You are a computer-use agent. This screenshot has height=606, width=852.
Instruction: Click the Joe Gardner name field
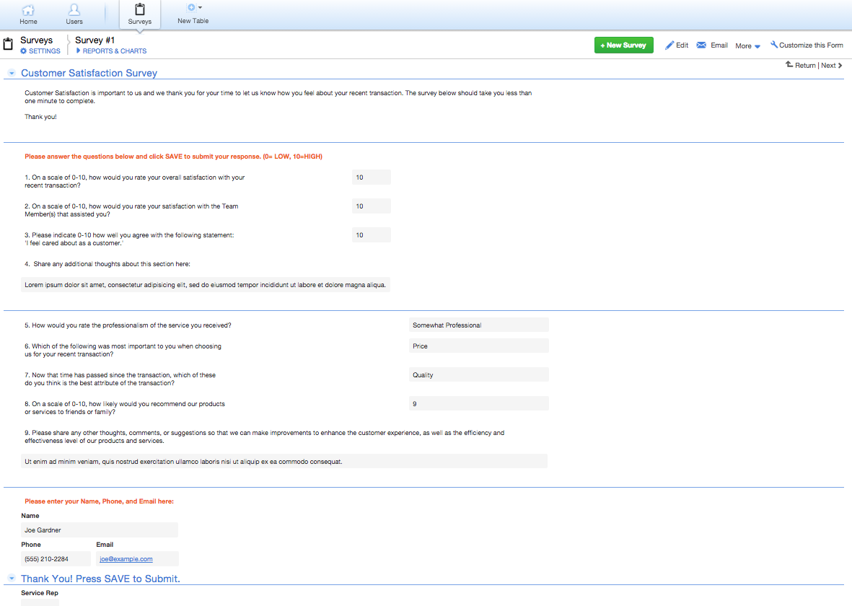point(100,530)
